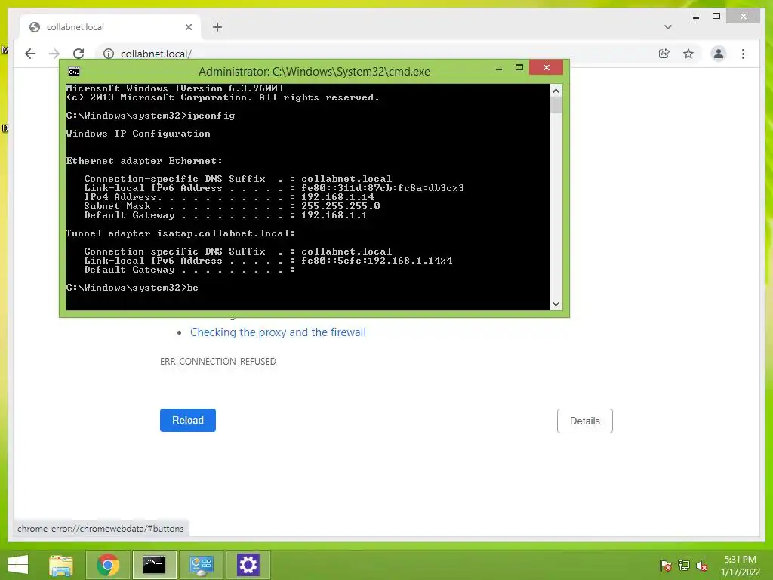Minimize the Administrator cmd.exe window
Viewport: 773px width, 580px height.
coord(499,68)
